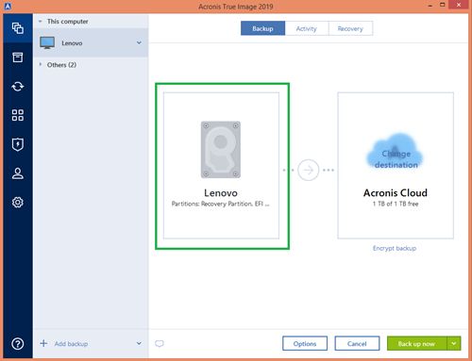This screenshot has width=472, height=361.
Task: Click the Cancel button
Action: tap(357, 343)
